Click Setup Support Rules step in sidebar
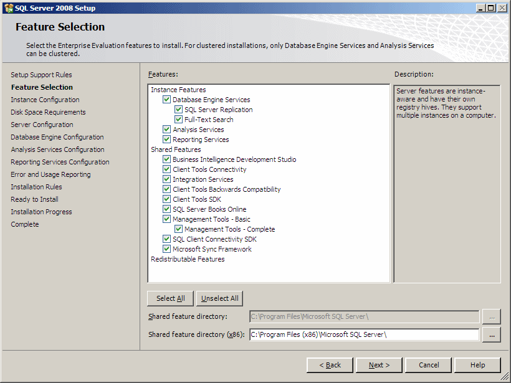Screen dimensions: 511x383 coord(41,75)
